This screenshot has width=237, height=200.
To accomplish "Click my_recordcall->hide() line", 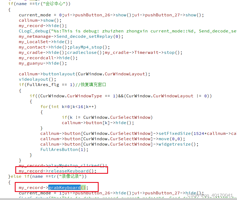I will tap(48, 58).
